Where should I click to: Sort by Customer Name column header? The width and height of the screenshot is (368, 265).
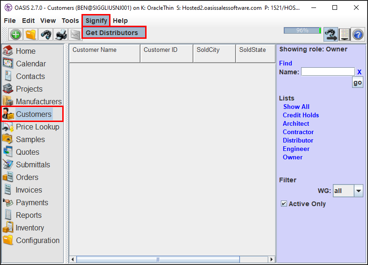pos(105,53)
